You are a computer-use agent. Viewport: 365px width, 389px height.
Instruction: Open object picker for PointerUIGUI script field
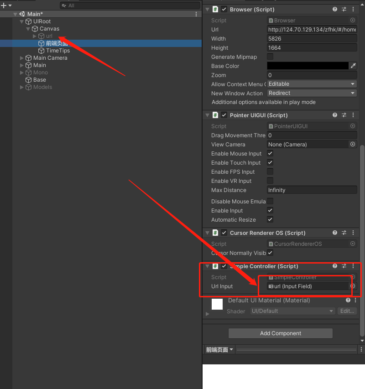point(352,126)
